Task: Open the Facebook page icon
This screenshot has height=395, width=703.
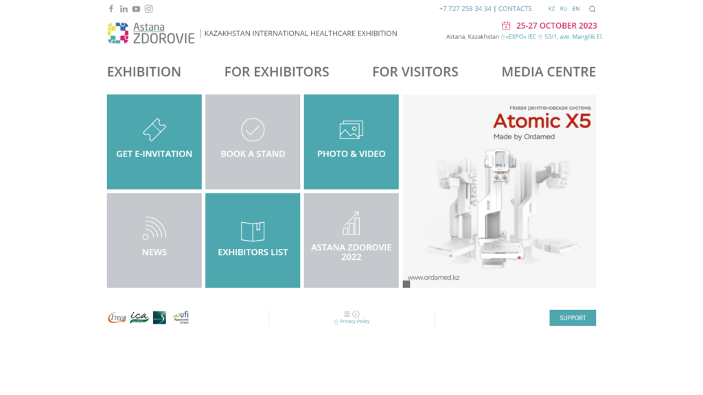Action: point(111,8)
